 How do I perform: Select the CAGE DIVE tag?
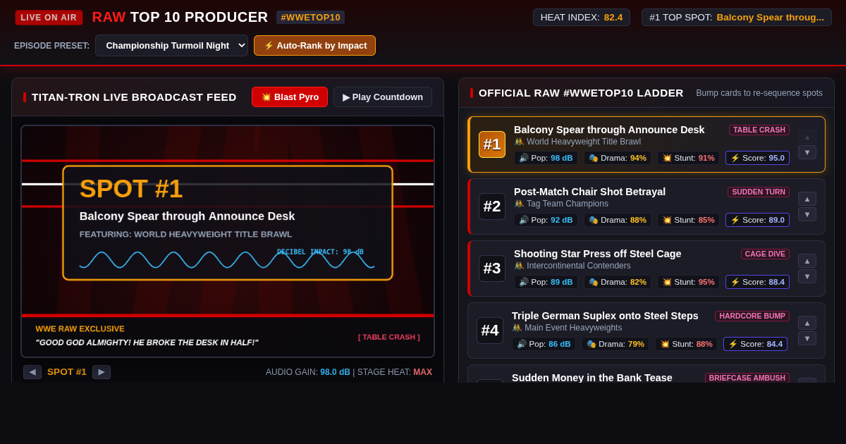point(765,254)
